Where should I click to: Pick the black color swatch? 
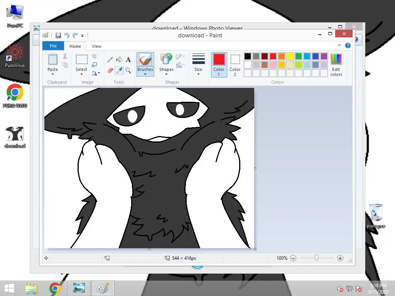click(248, 56)
